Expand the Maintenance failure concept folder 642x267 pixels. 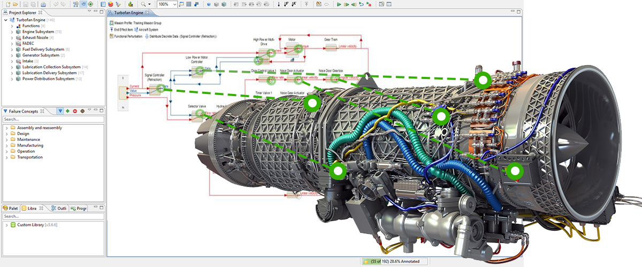click(x=7, y=139)
